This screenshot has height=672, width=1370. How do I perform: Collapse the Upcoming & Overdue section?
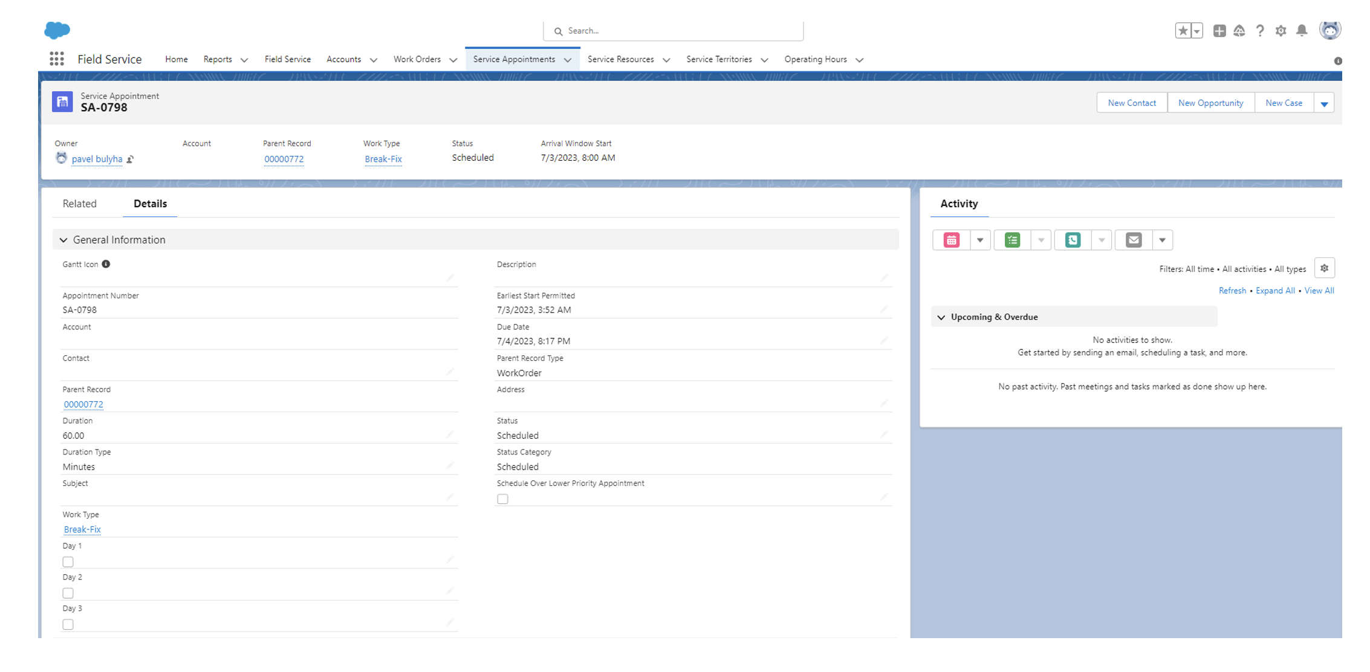[x=941, y=317]
